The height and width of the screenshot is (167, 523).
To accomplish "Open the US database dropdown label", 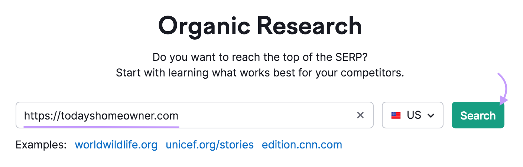I will click(x=414, y=115).
